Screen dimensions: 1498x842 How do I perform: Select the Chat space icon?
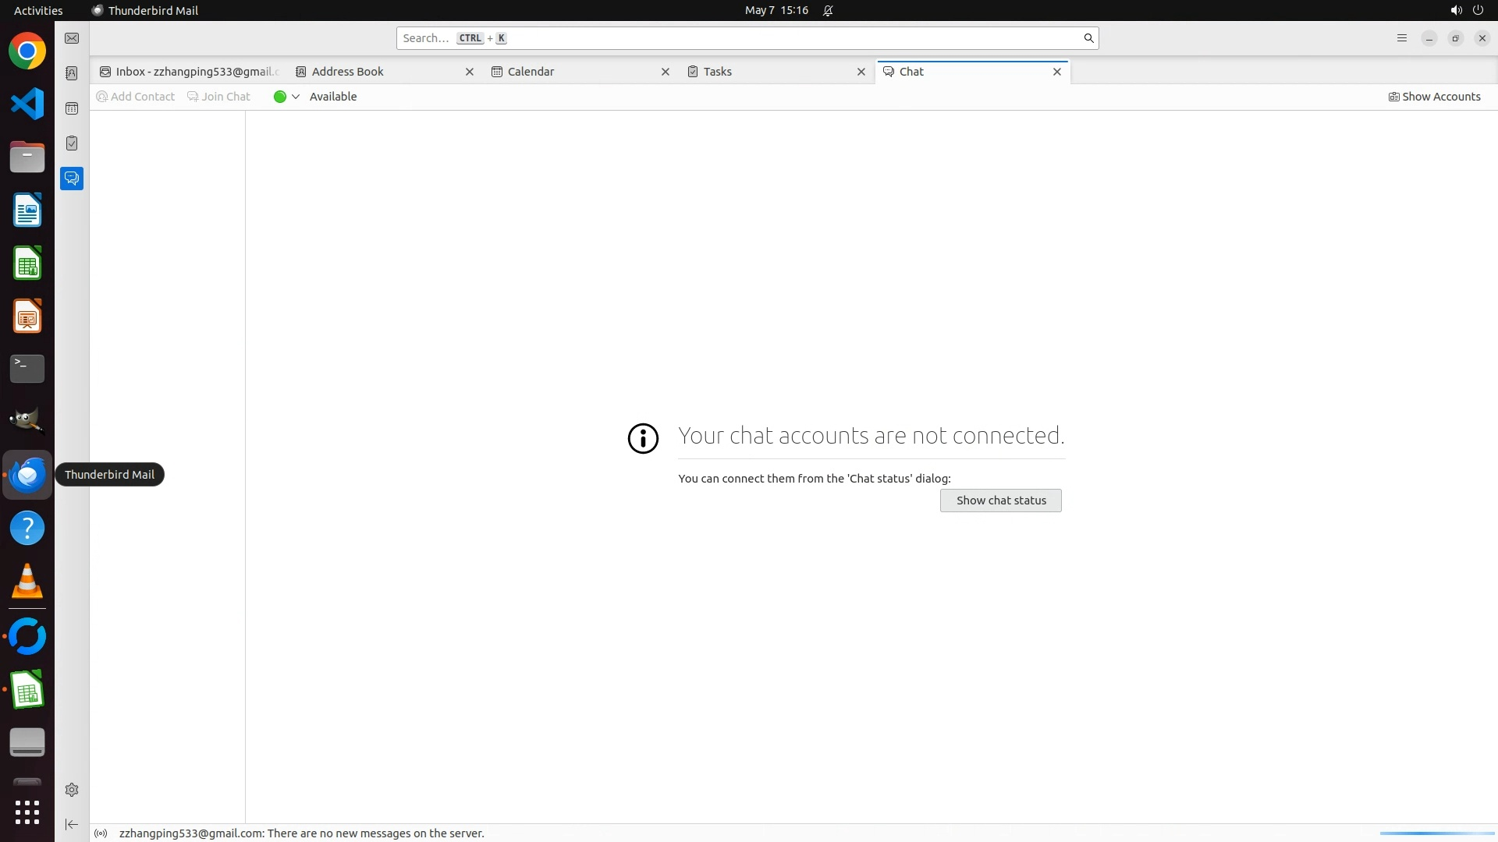pos(72,179)
